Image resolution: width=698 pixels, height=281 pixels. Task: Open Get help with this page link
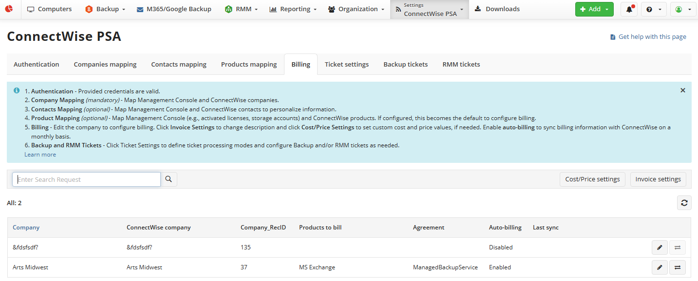(648, 37)
